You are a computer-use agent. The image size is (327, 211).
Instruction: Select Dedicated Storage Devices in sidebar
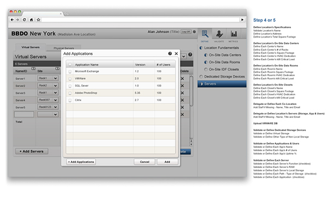pos(225,77)
